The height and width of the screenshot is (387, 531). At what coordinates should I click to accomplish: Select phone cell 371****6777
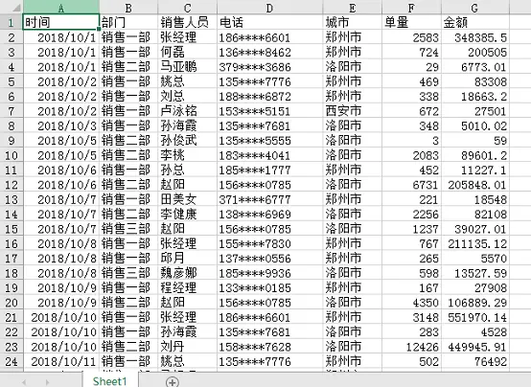pos(270,199)
